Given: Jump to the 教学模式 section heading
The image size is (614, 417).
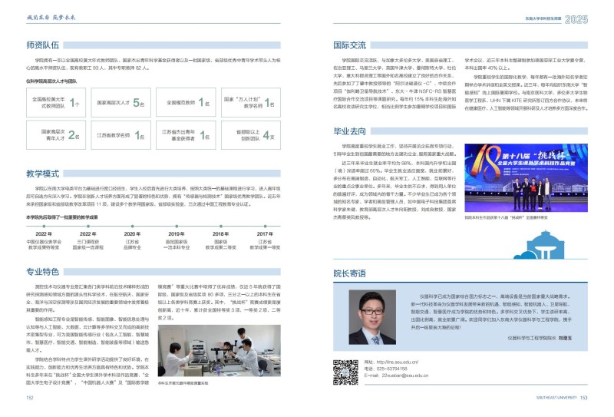Looking at the screenshot, I should [x=43, y=174].
